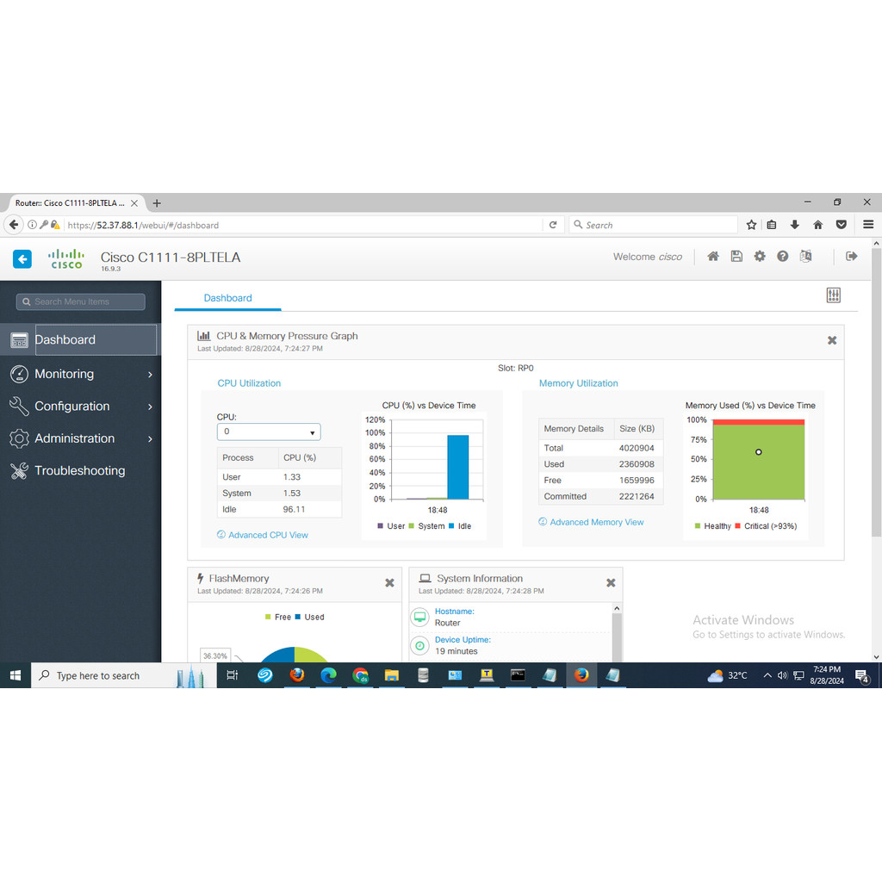Focus the Search Menu Items field
The height and width of the screenshot is (882, 882).
pos(80,301)
